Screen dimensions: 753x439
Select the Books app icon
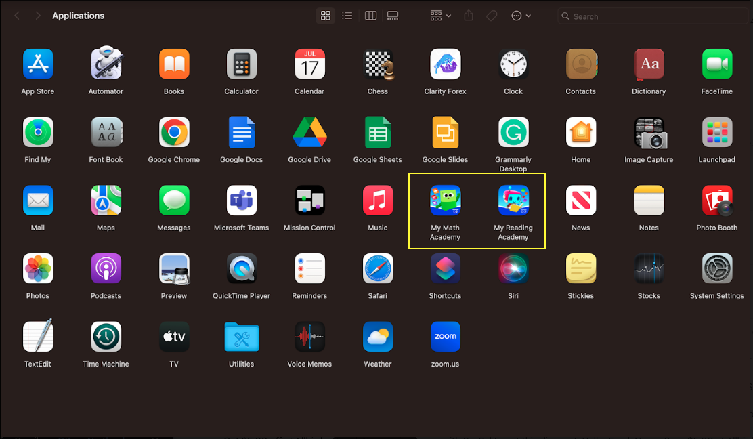pos(174,64)
